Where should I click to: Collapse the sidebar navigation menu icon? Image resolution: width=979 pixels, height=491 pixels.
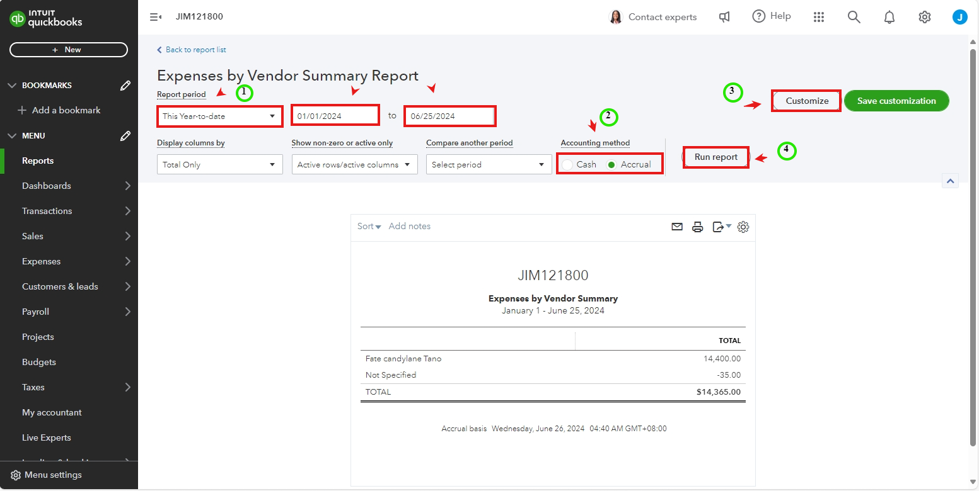(155, 17)
